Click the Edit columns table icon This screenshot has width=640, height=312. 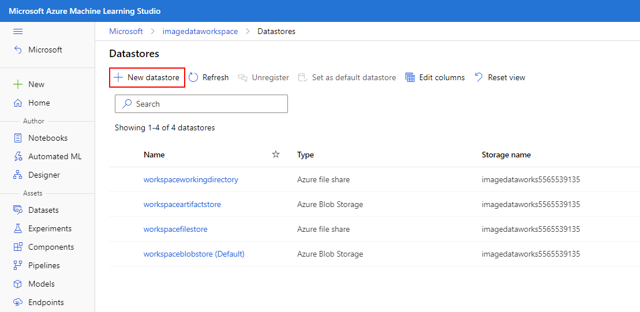click(x=410, y=77)
